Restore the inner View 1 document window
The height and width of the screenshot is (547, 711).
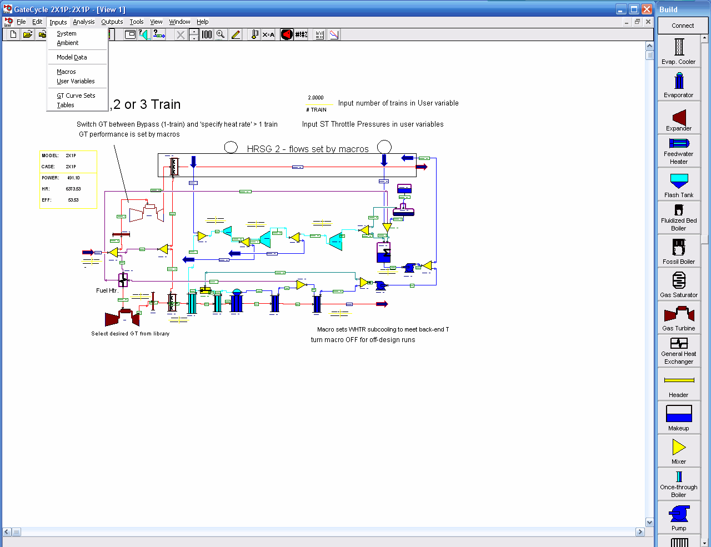(x=637, y=22)
